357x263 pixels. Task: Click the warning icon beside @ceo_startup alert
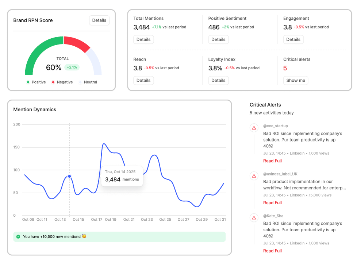pos(254,128)
